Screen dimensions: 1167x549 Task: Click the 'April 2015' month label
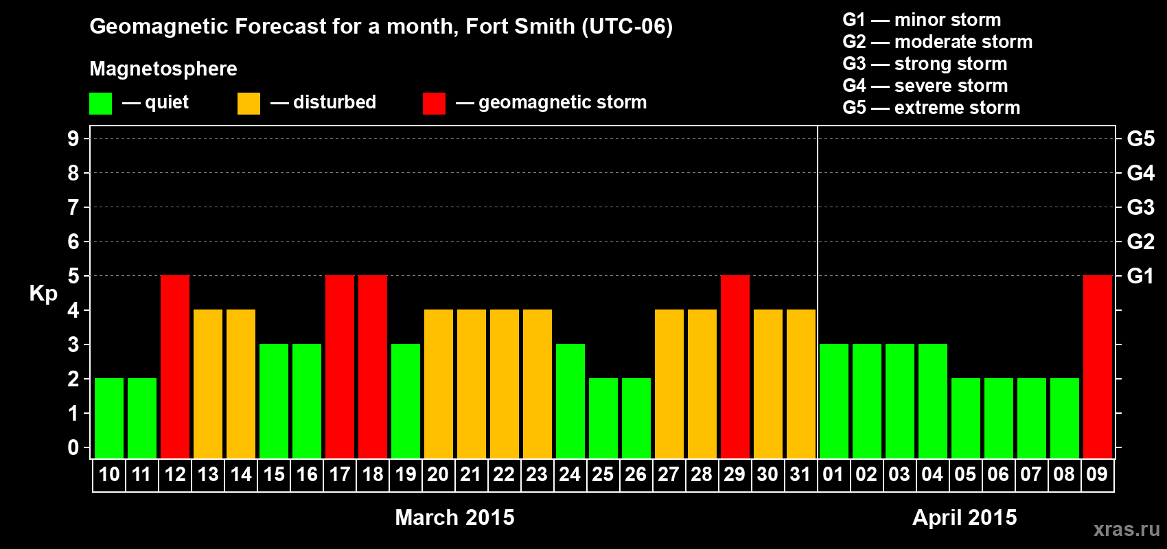[x=964, y=517]
